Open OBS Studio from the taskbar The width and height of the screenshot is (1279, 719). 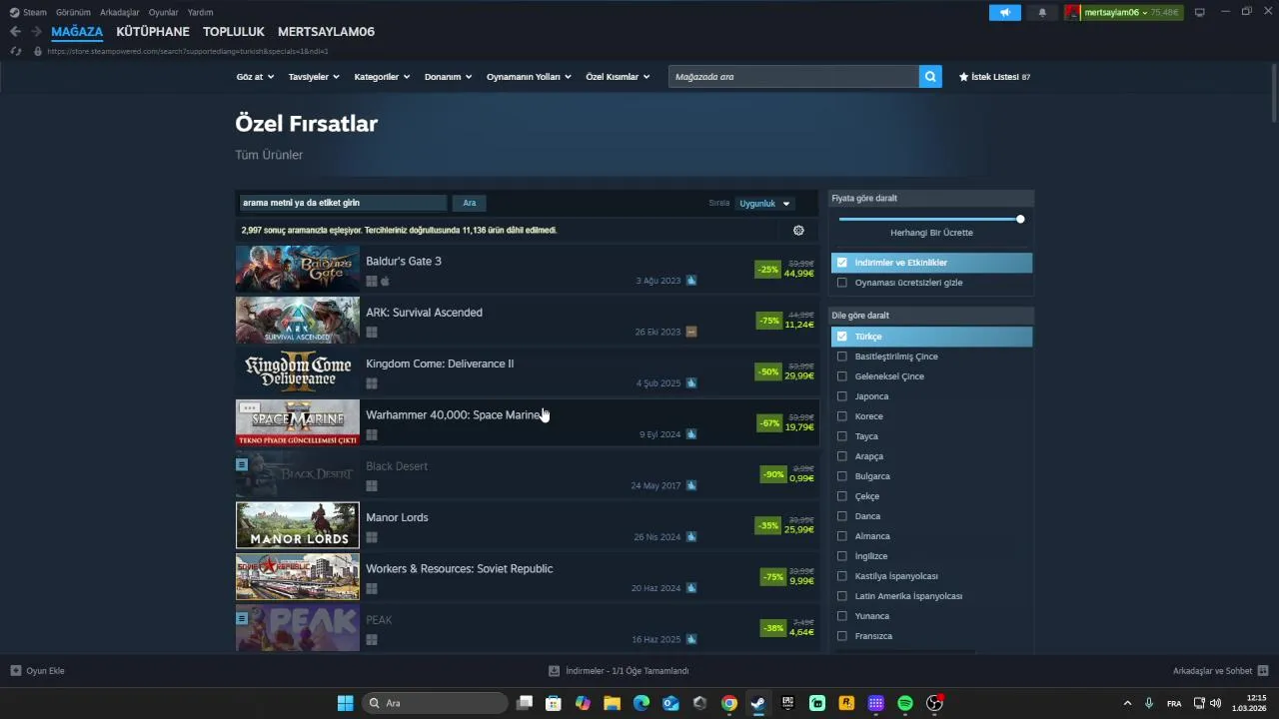(x=935, y=703)
